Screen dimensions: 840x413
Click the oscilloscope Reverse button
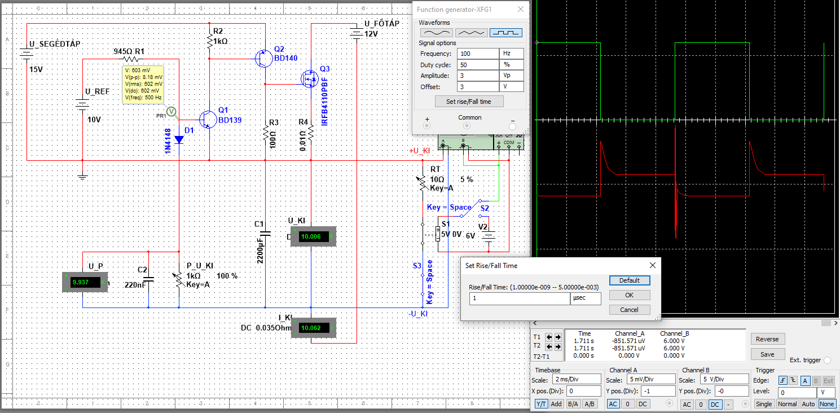767,339
